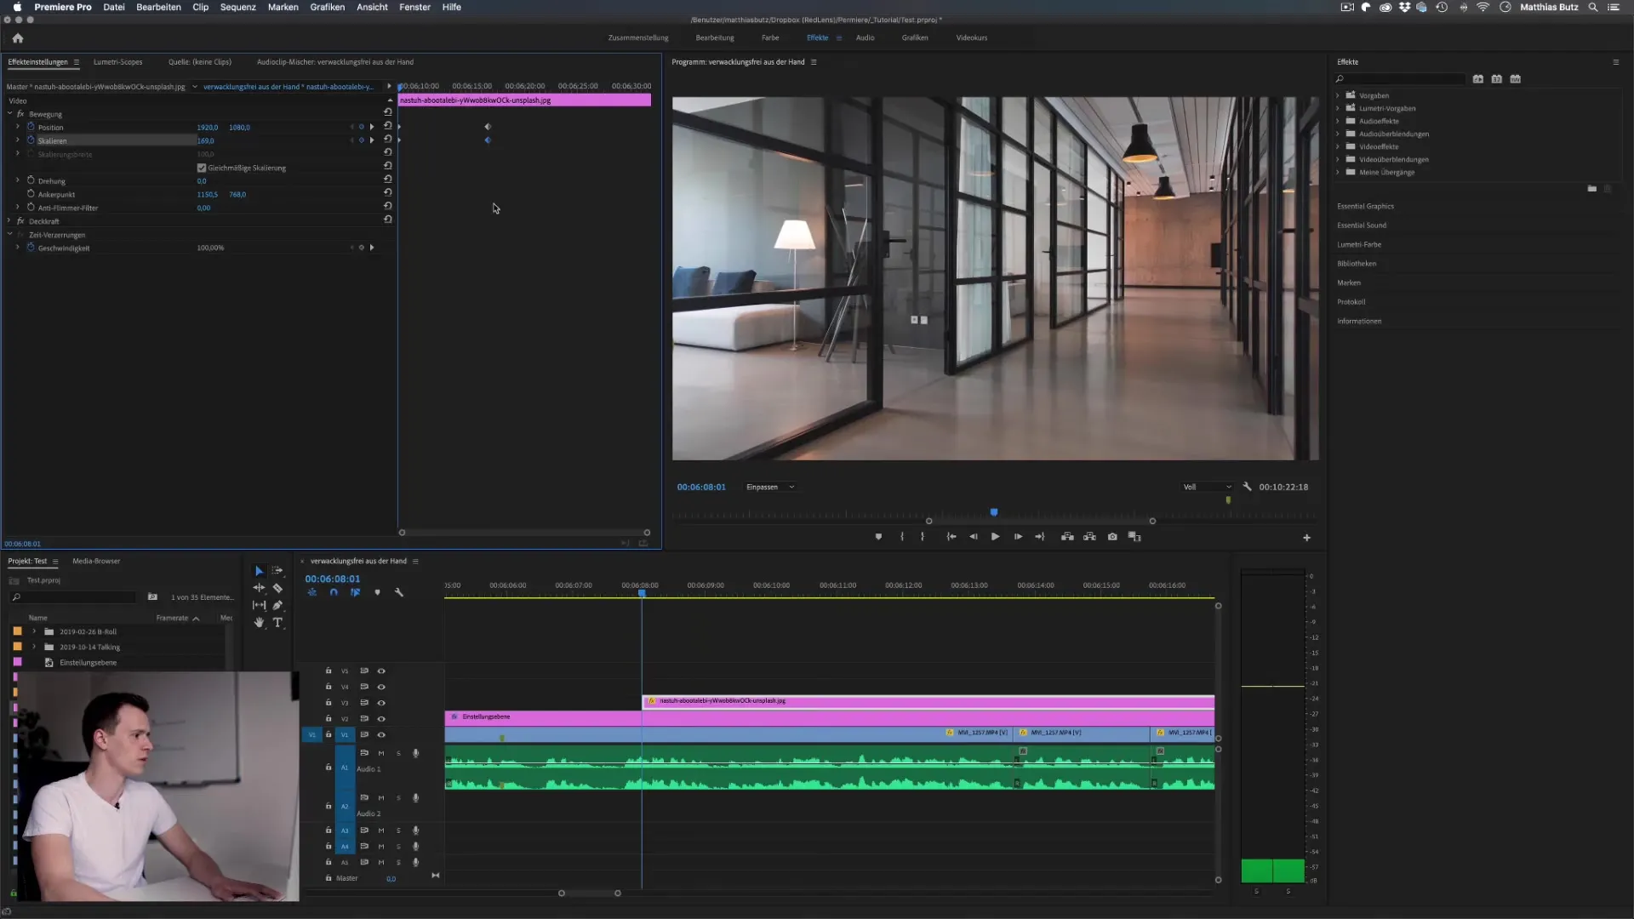Select the Hand tool
The image size is (1634, 919).
coord(259,623)
